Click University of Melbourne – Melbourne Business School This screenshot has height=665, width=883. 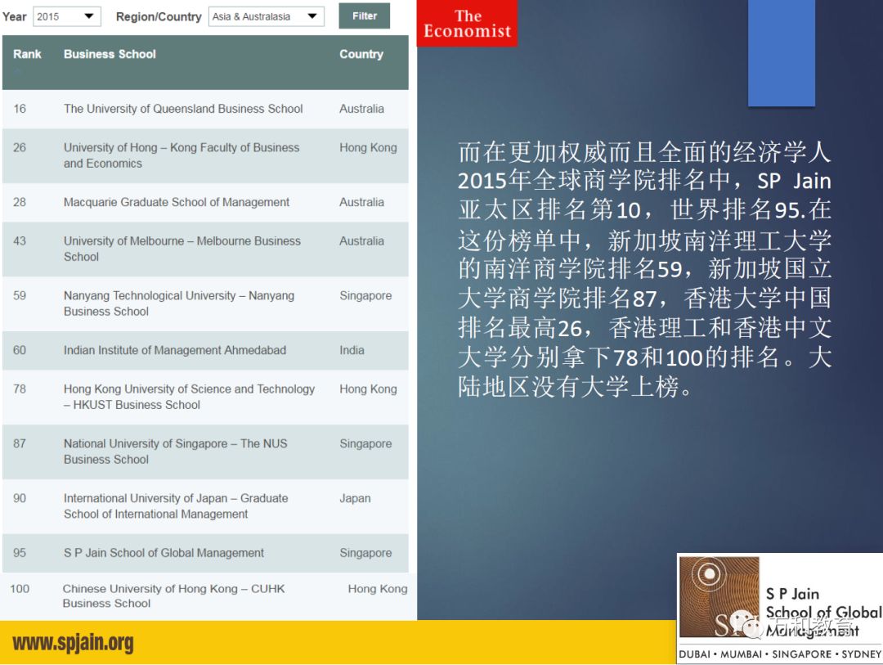pos(182,249)
